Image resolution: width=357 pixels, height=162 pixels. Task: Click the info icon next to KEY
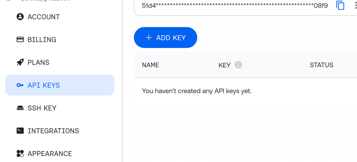point(238,65)
